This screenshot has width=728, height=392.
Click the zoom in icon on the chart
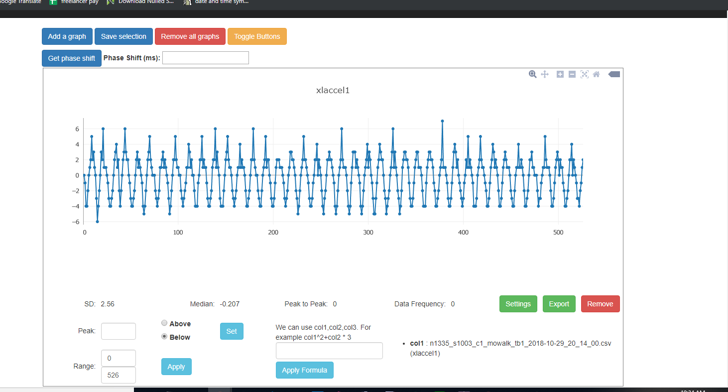[560, 74]
